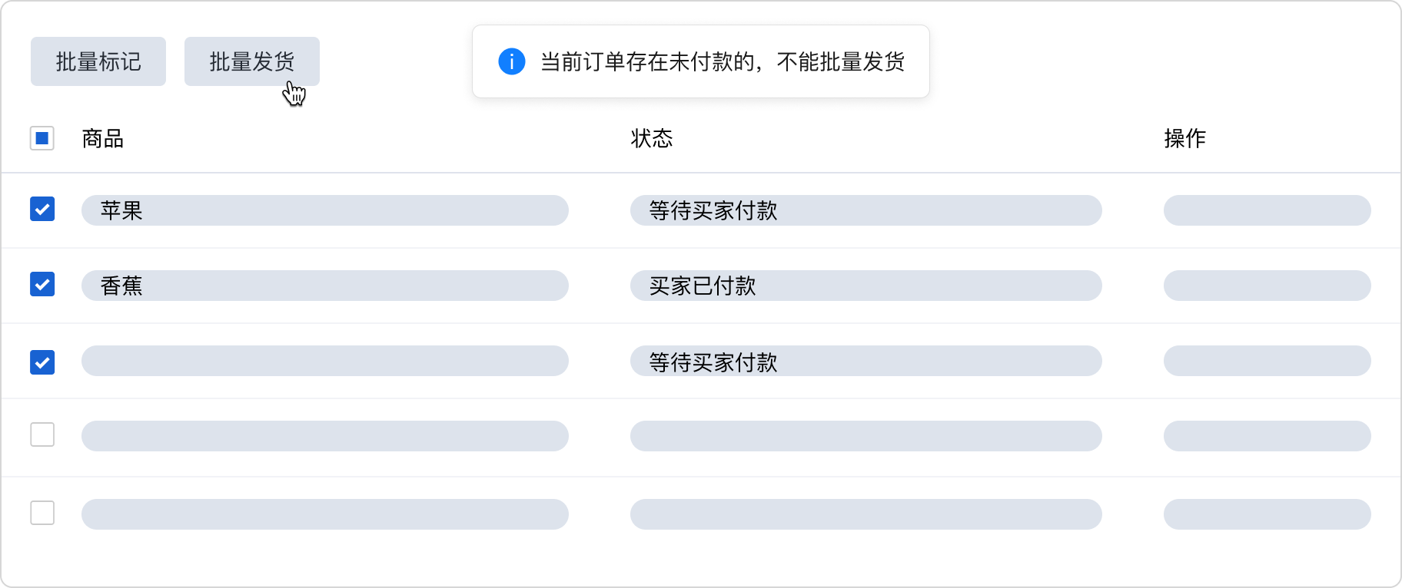Uncheck the checkbox for 香蕉 row
The width and height of the screenshot is (1402, 588).
click(42, 284)
